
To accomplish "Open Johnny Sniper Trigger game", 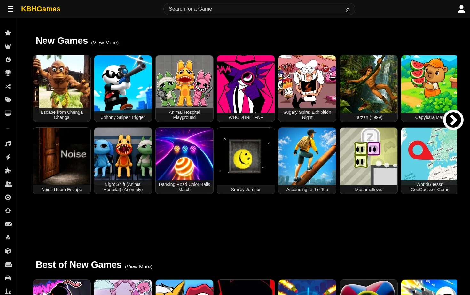I will pyautogui.click(x=123, y=89).
